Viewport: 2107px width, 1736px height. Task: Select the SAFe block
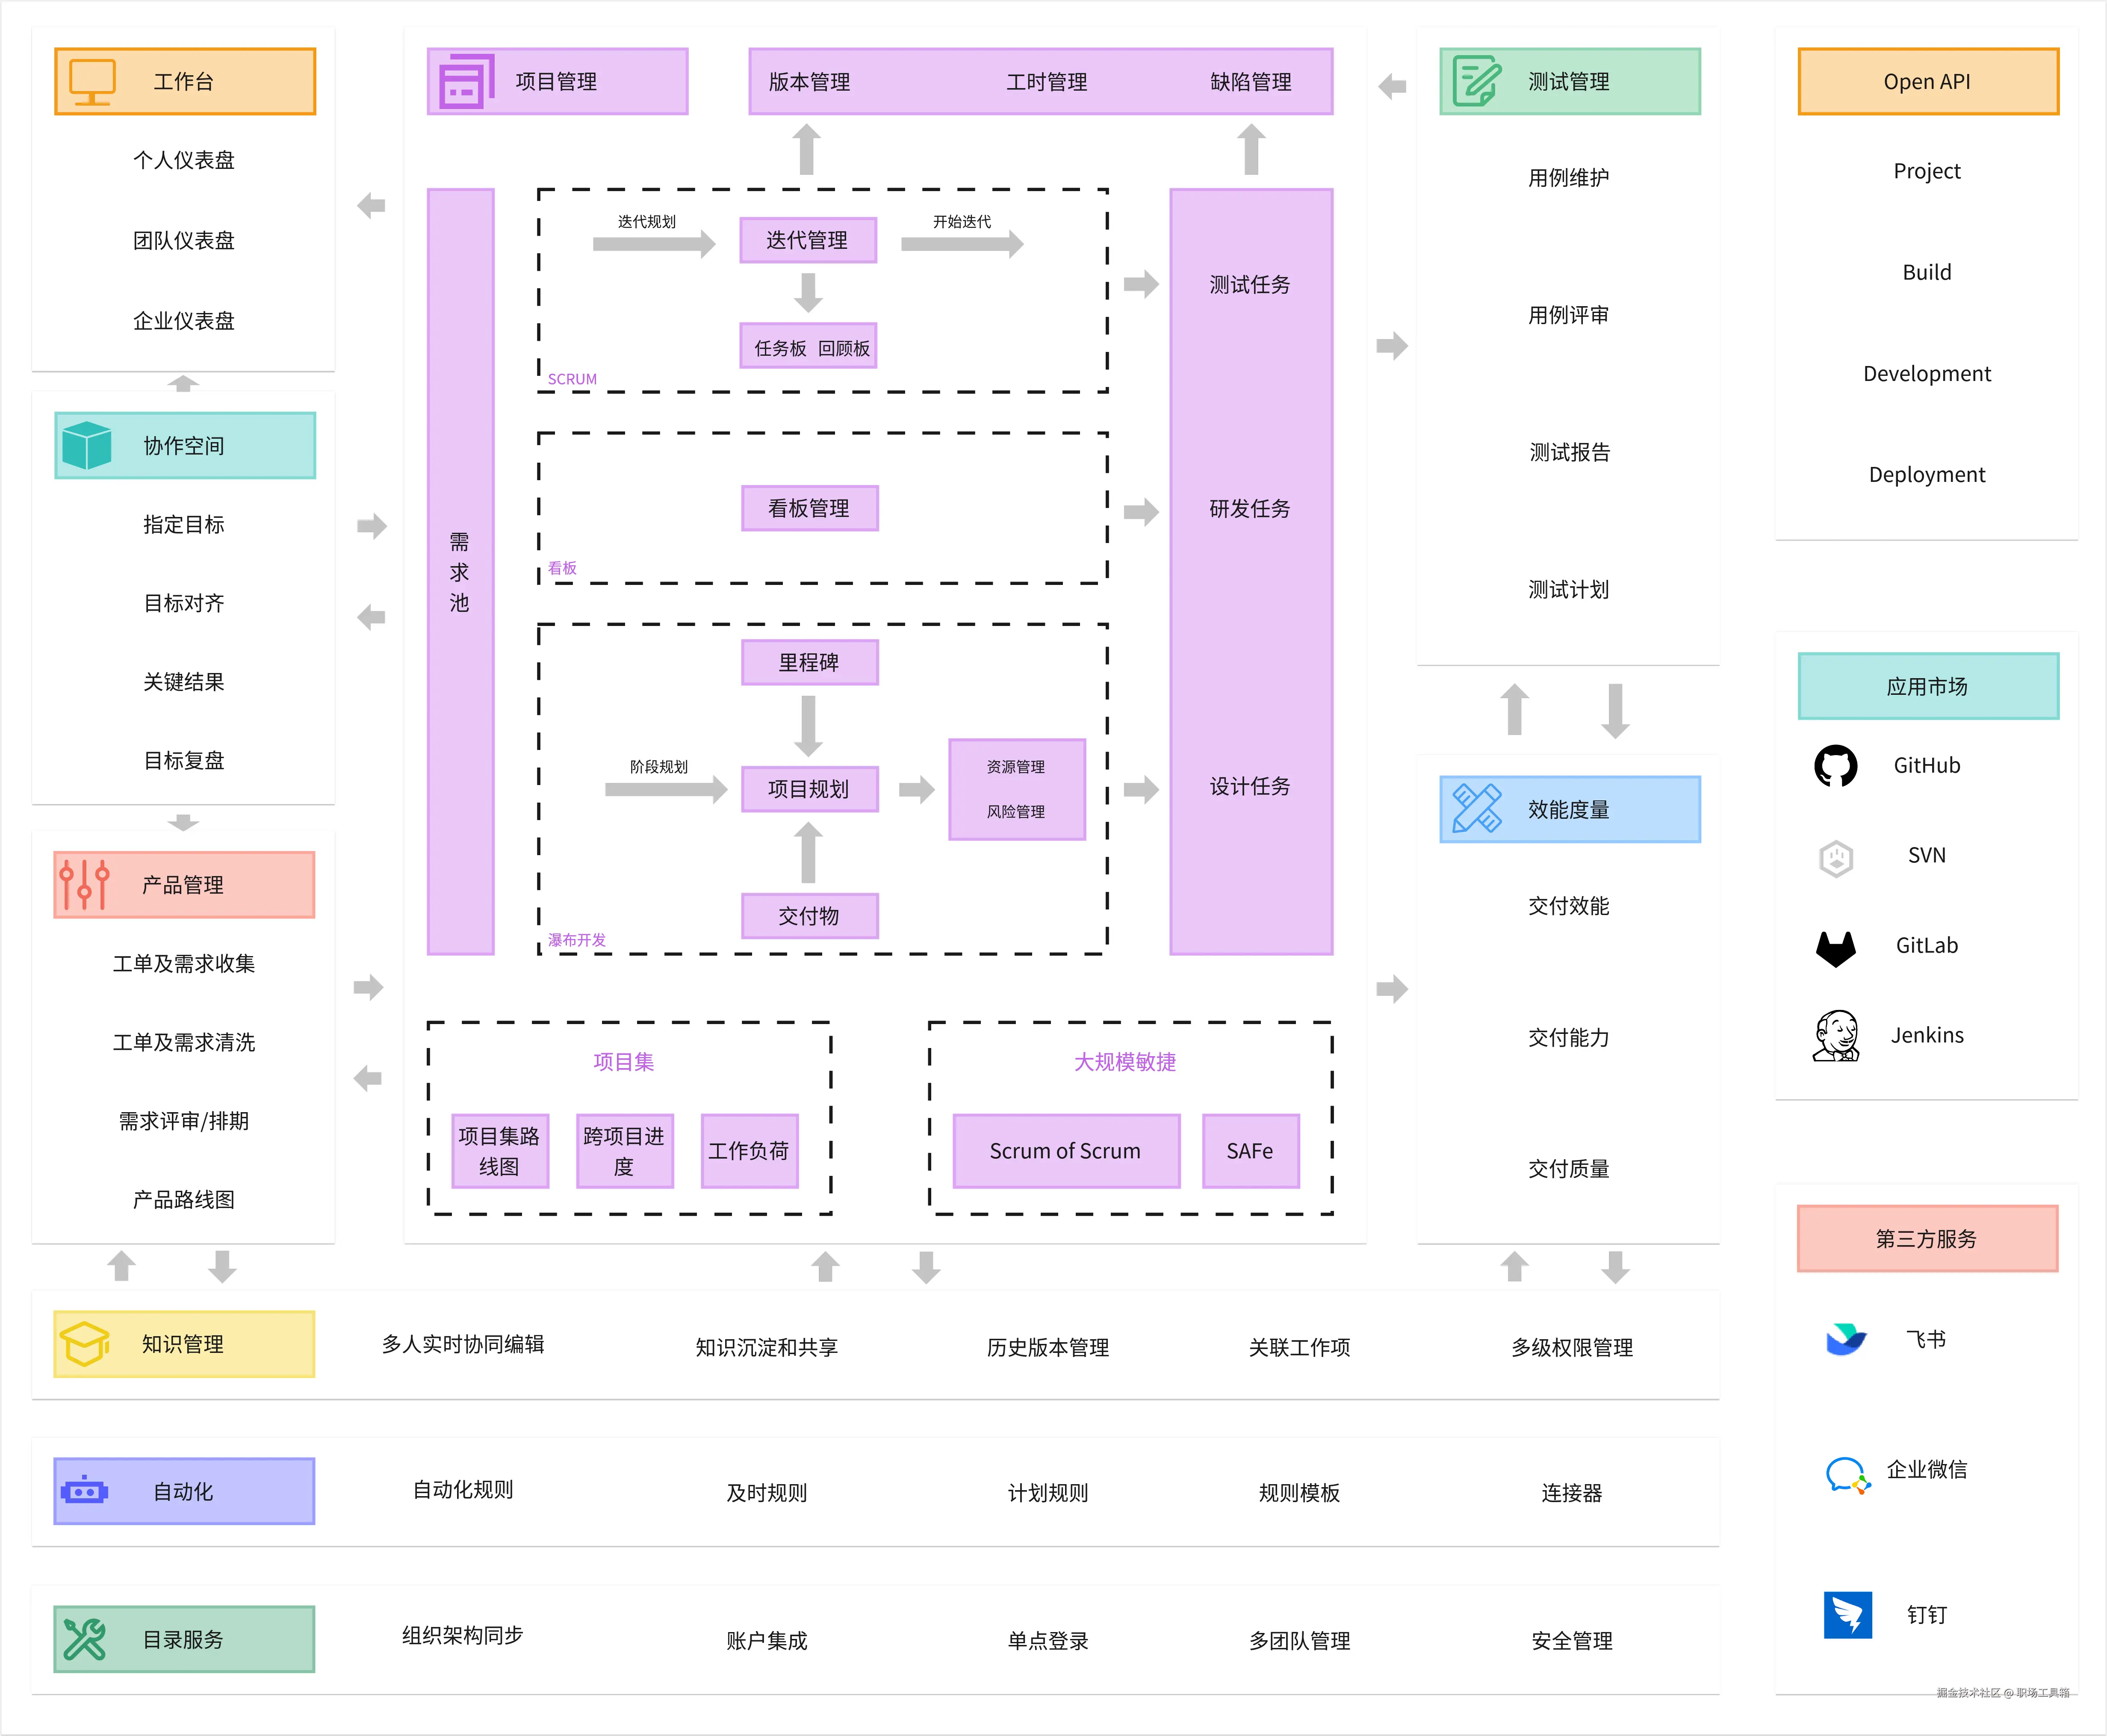point(1250,1151)
